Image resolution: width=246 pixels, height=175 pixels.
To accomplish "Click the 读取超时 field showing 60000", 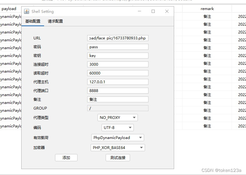I will tap(118, 73).
